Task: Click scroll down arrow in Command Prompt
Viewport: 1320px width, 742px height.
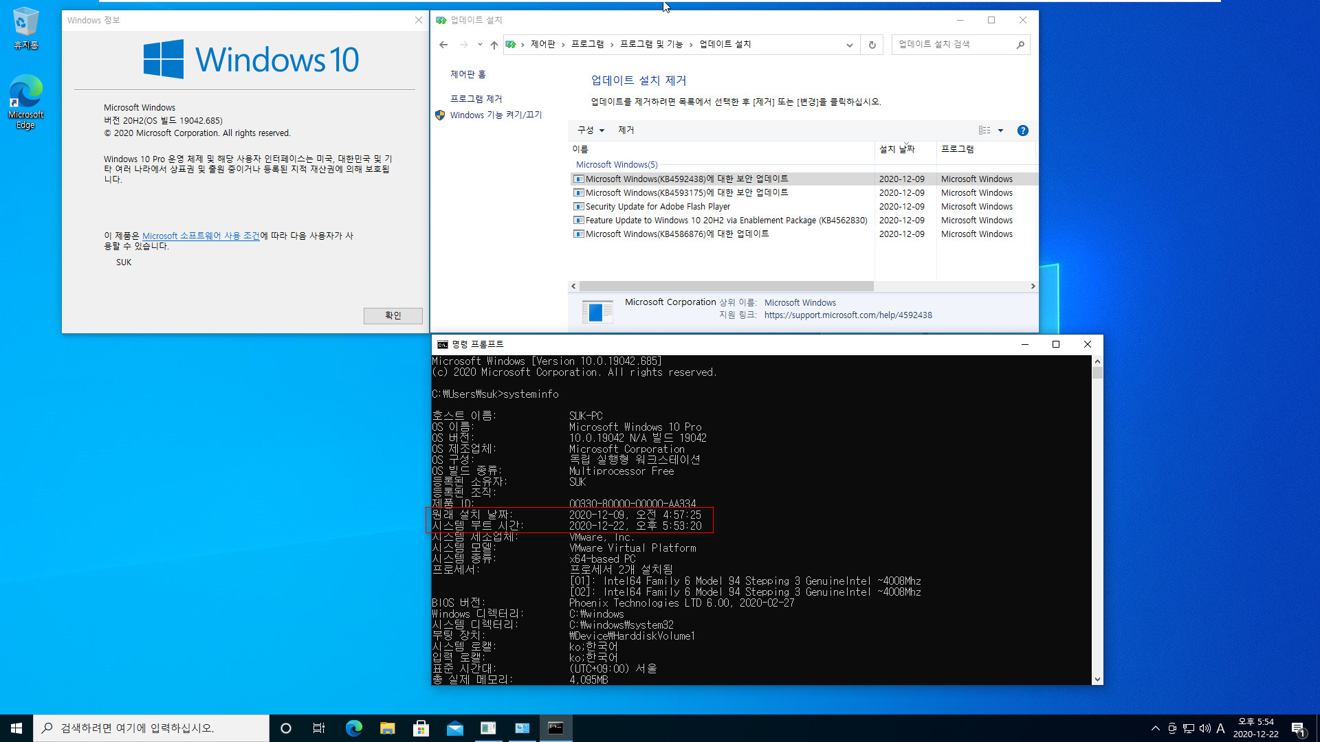Action: pyautogui.click(x=1097, y=679)
